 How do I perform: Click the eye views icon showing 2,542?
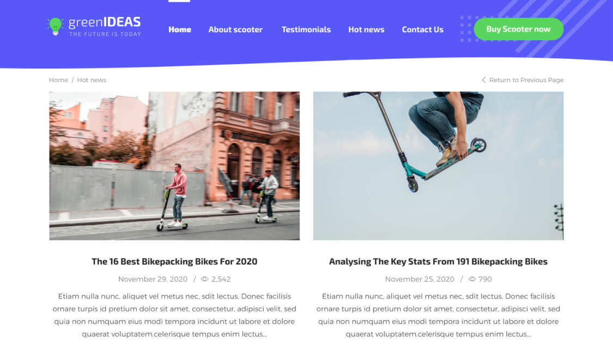(204, 280)
